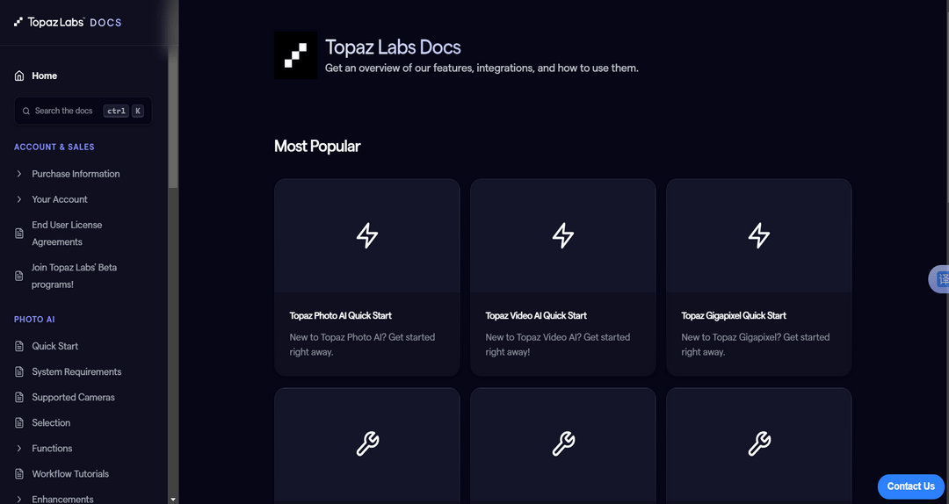
Task: Click the lightning icon on Gigapixel card
Action: (x=759, y=235)
